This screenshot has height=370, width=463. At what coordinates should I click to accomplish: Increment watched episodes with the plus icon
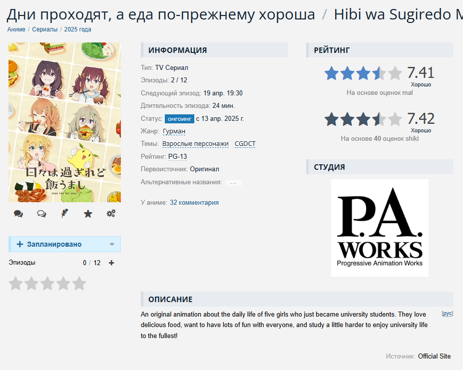(111, 263)
